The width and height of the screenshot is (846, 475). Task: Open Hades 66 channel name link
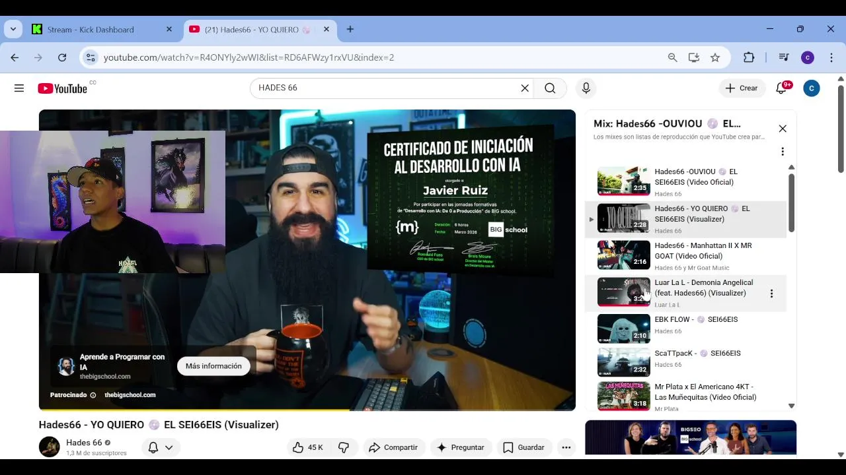point(84,443)
